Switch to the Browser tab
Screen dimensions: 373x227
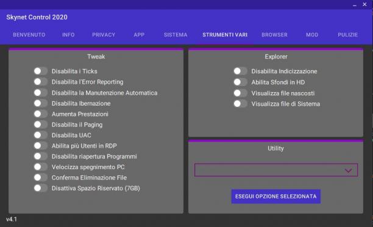point(274,35)
